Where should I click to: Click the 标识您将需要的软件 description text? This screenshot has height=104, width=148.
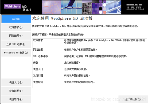(x=104, y=41)
